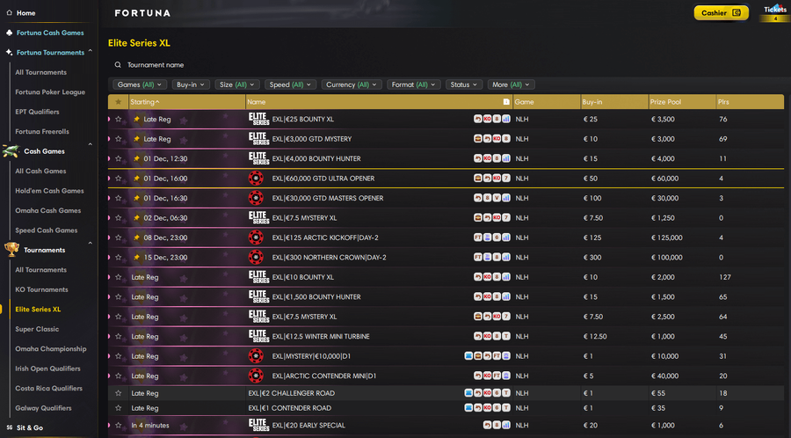This screenshot has width=791, height=438.
Task: Click the blue multi-day icon in €300 NORTHERN CROWN row
Action: [487, 258]
